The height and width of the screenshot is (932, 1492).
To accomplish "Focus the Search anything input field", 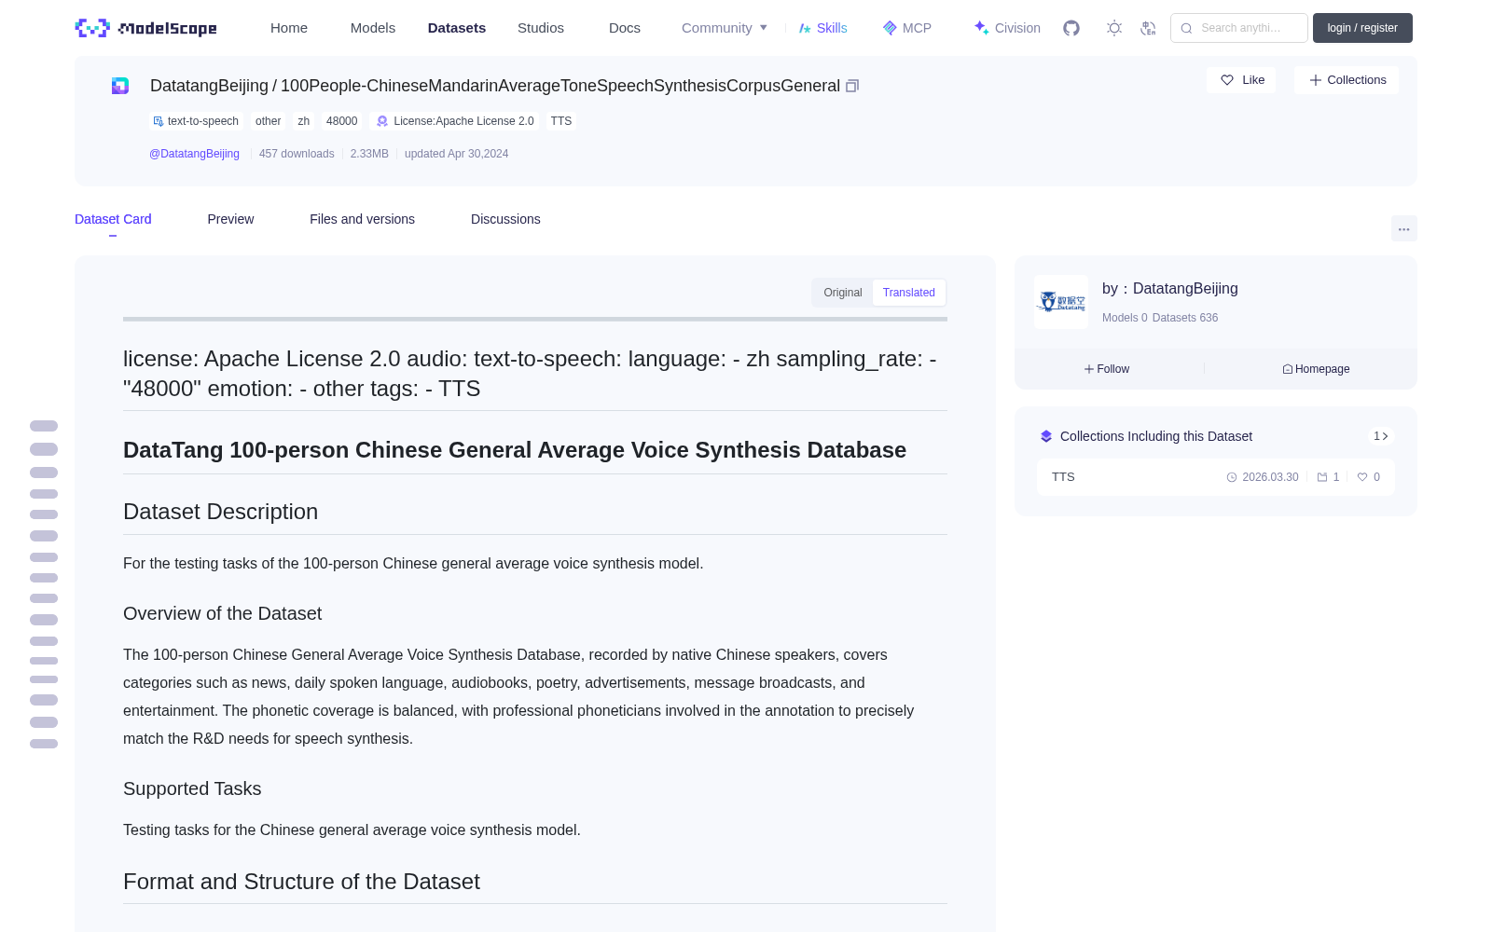I will pyautogui.click(x=1239, y=28).
